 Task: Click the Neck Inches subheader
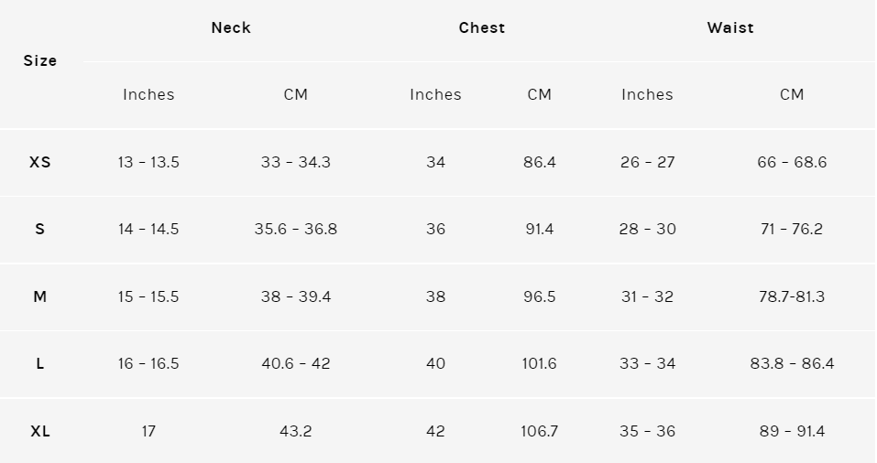point(148,94)
